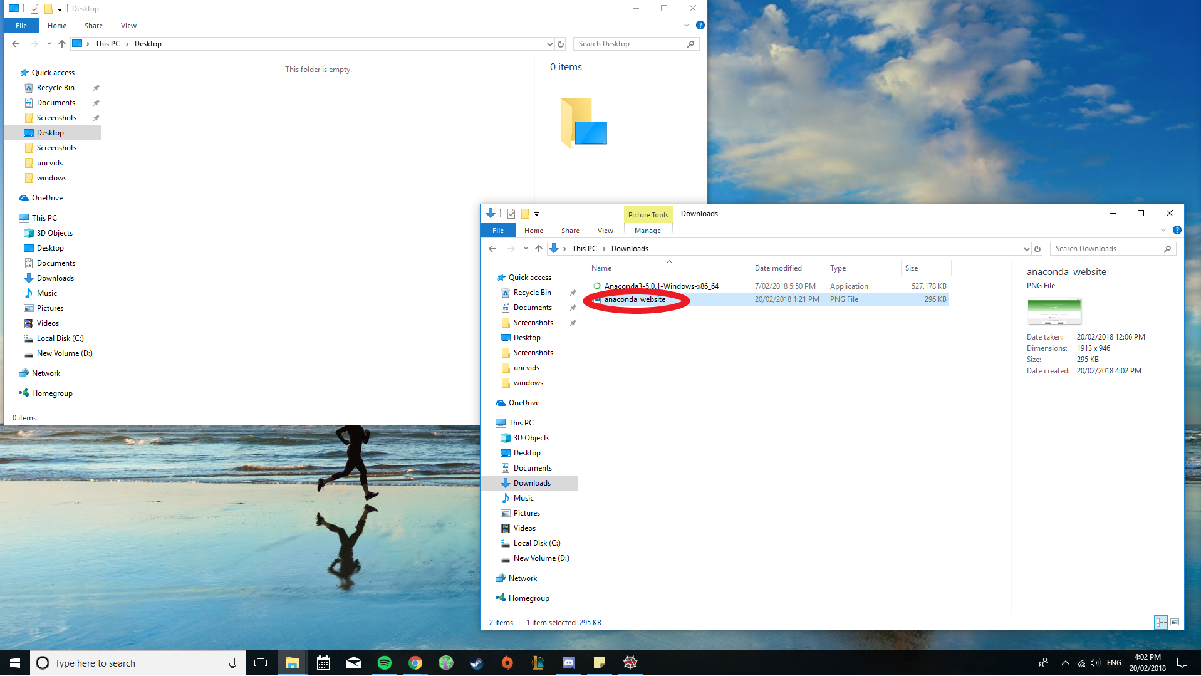Open recent locations dropdown in Downloads window

526,249
